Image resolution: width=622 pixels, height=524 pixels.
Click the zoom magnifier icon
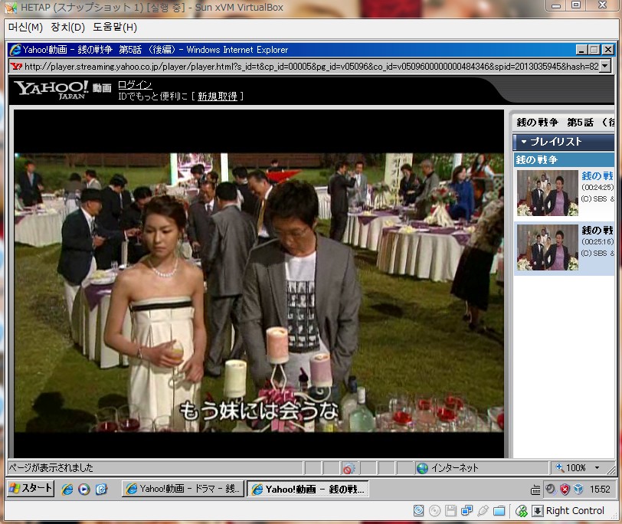[x=560, y=467]
